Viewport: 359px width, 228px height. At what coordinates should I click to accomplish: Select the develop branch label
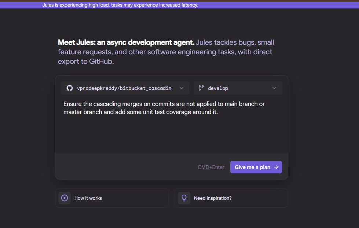(218, 88)
